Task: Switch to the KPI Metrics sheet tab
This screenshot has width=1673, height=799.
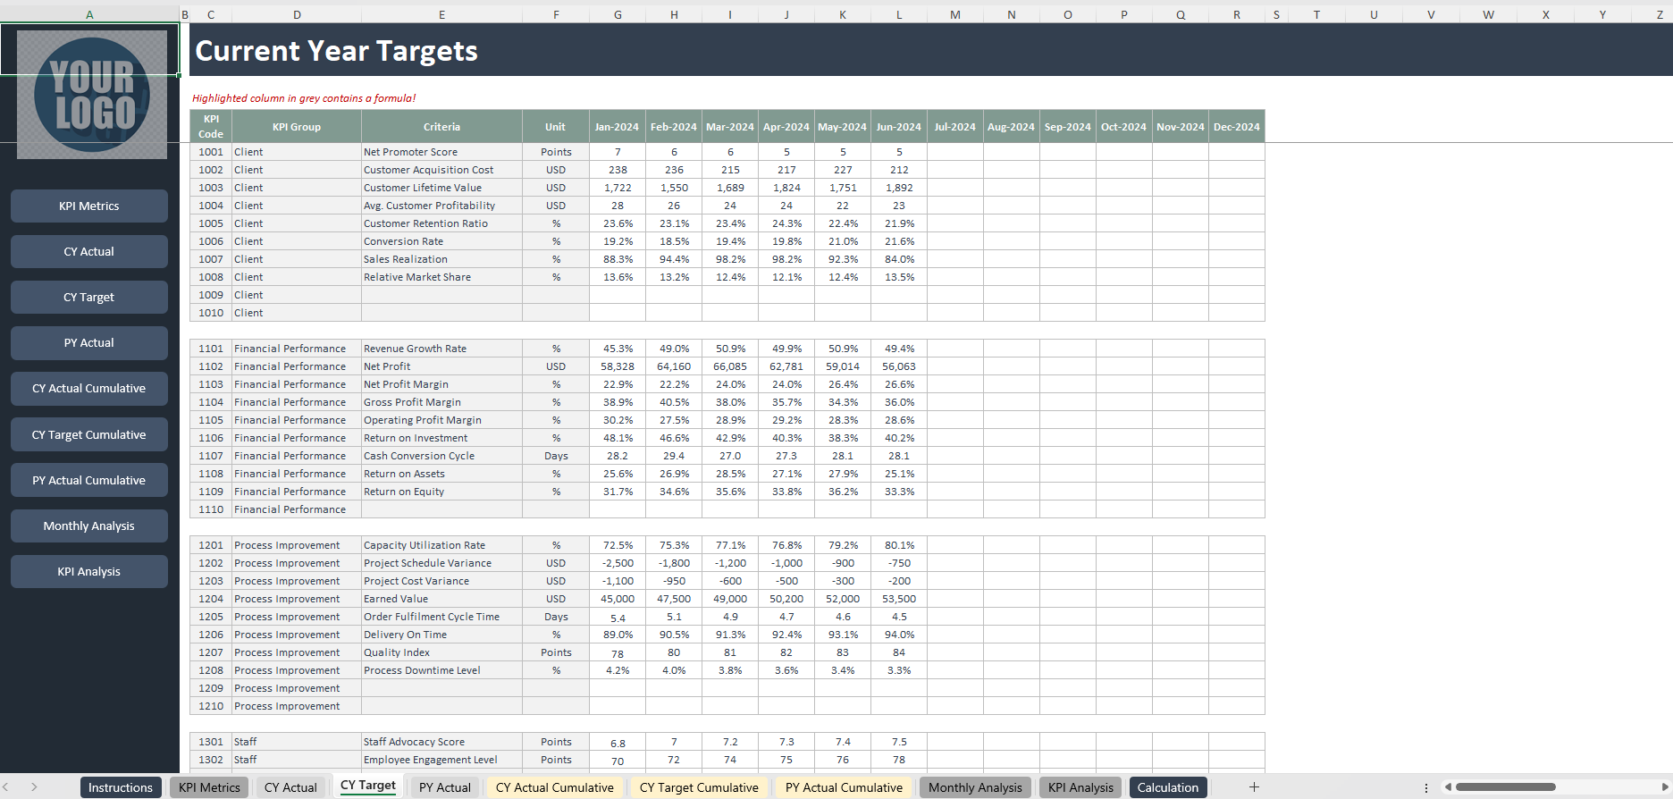Action: [209, 787]
